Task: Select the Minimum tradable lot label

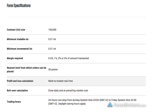Action: click(x=18, y=39)
